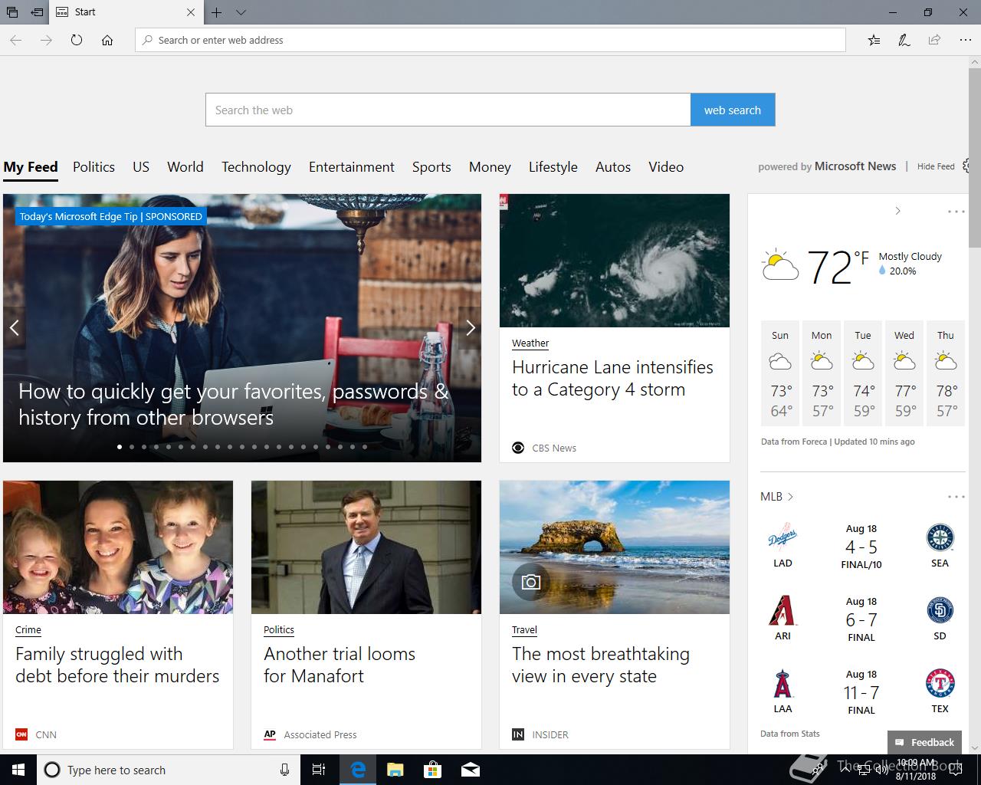The height and width of the screenshot is (785, 981).
Task: Click the web search button
Action: point(733,110)
